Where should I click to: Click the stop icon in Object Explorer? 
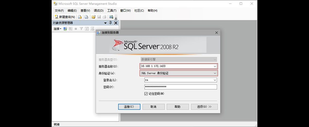tap(76, 29)
